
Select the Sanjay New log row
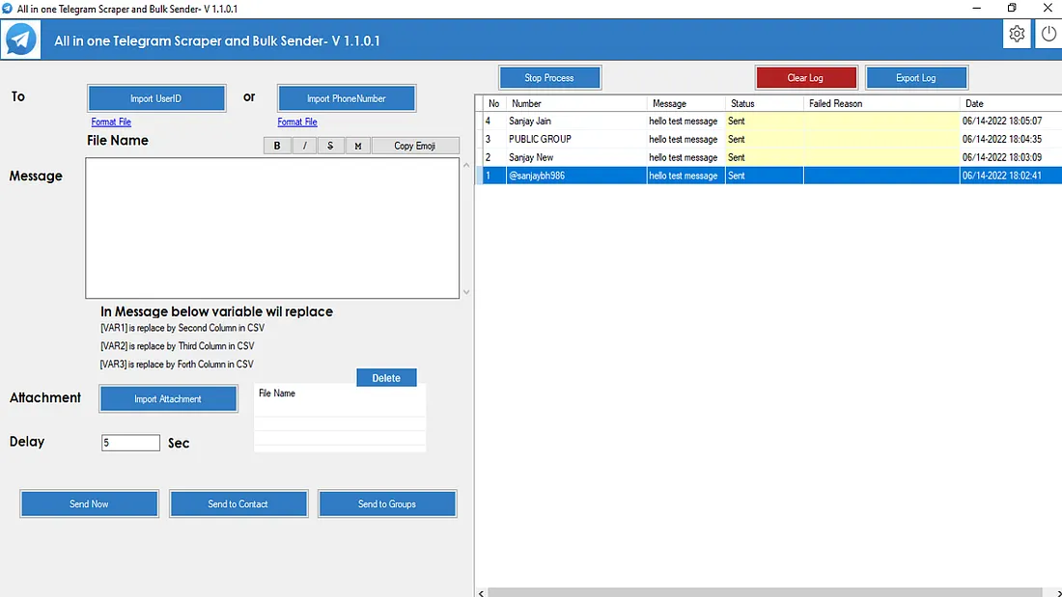click(x=769, y=158)
